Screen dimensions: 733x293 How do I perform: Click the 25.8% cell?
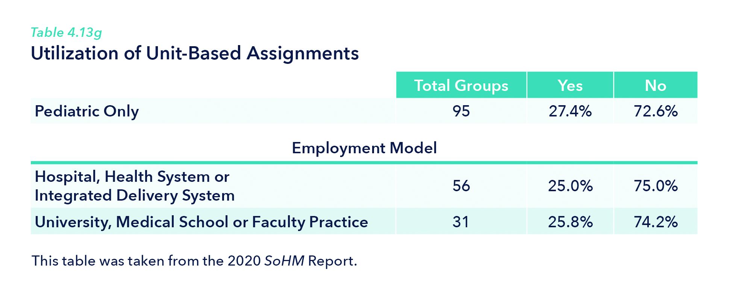pyautogui.click(x=570, y=222)
